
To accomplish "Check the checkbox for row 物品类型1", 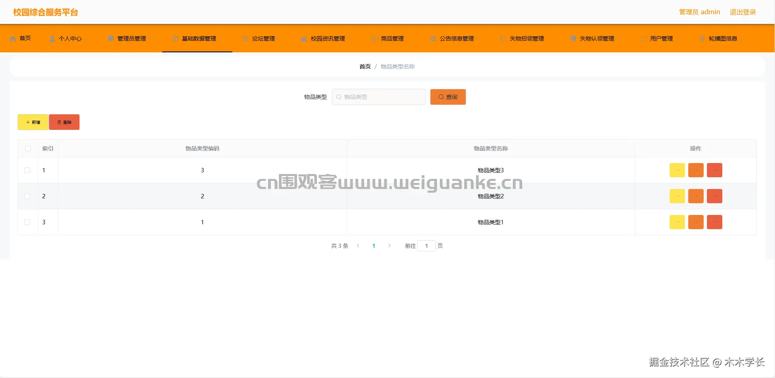I will tap(27, 222).
